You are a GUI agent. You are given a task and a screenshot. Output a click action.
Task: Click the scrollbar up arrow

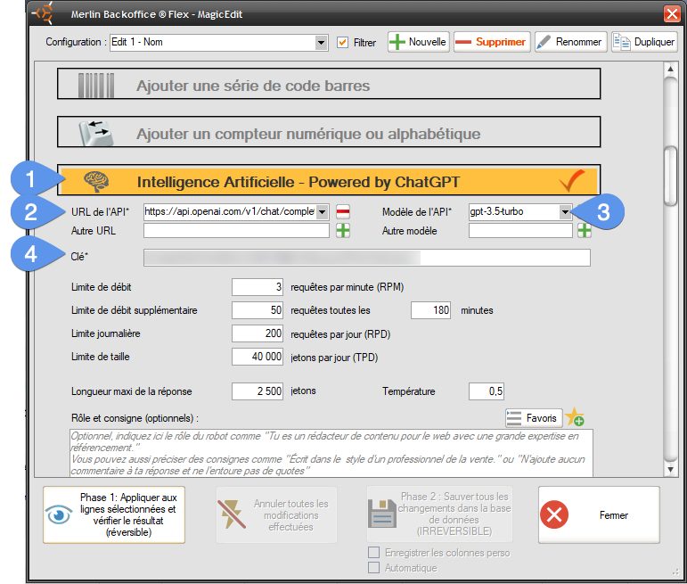point(670,70)
